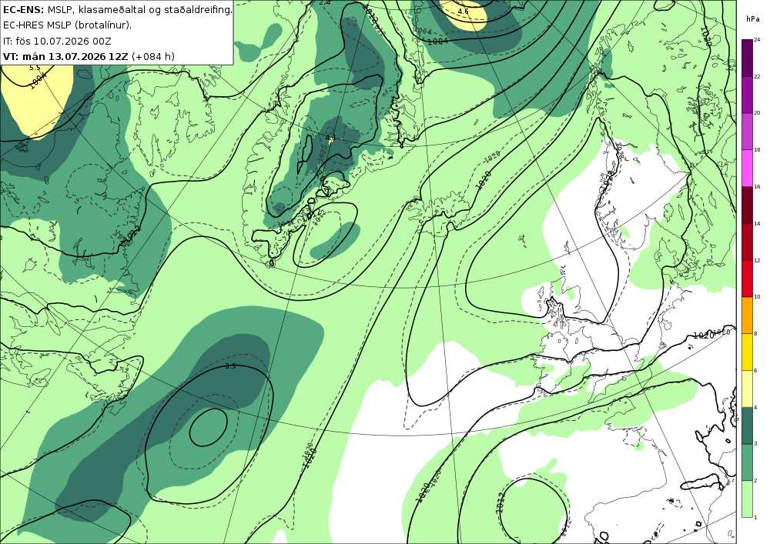Click the '1020' contour label near the legend

tap(703, 335)
